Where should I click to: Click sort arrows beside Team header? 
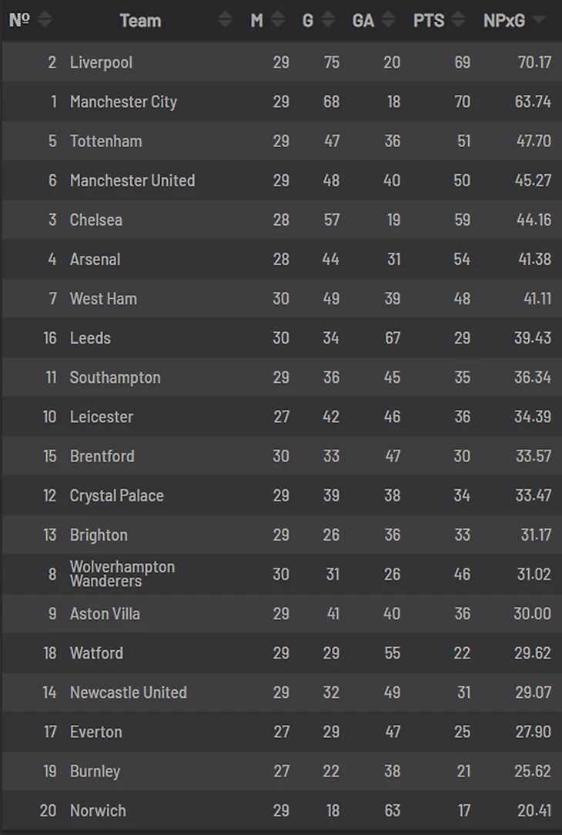[x=225, y=20]
